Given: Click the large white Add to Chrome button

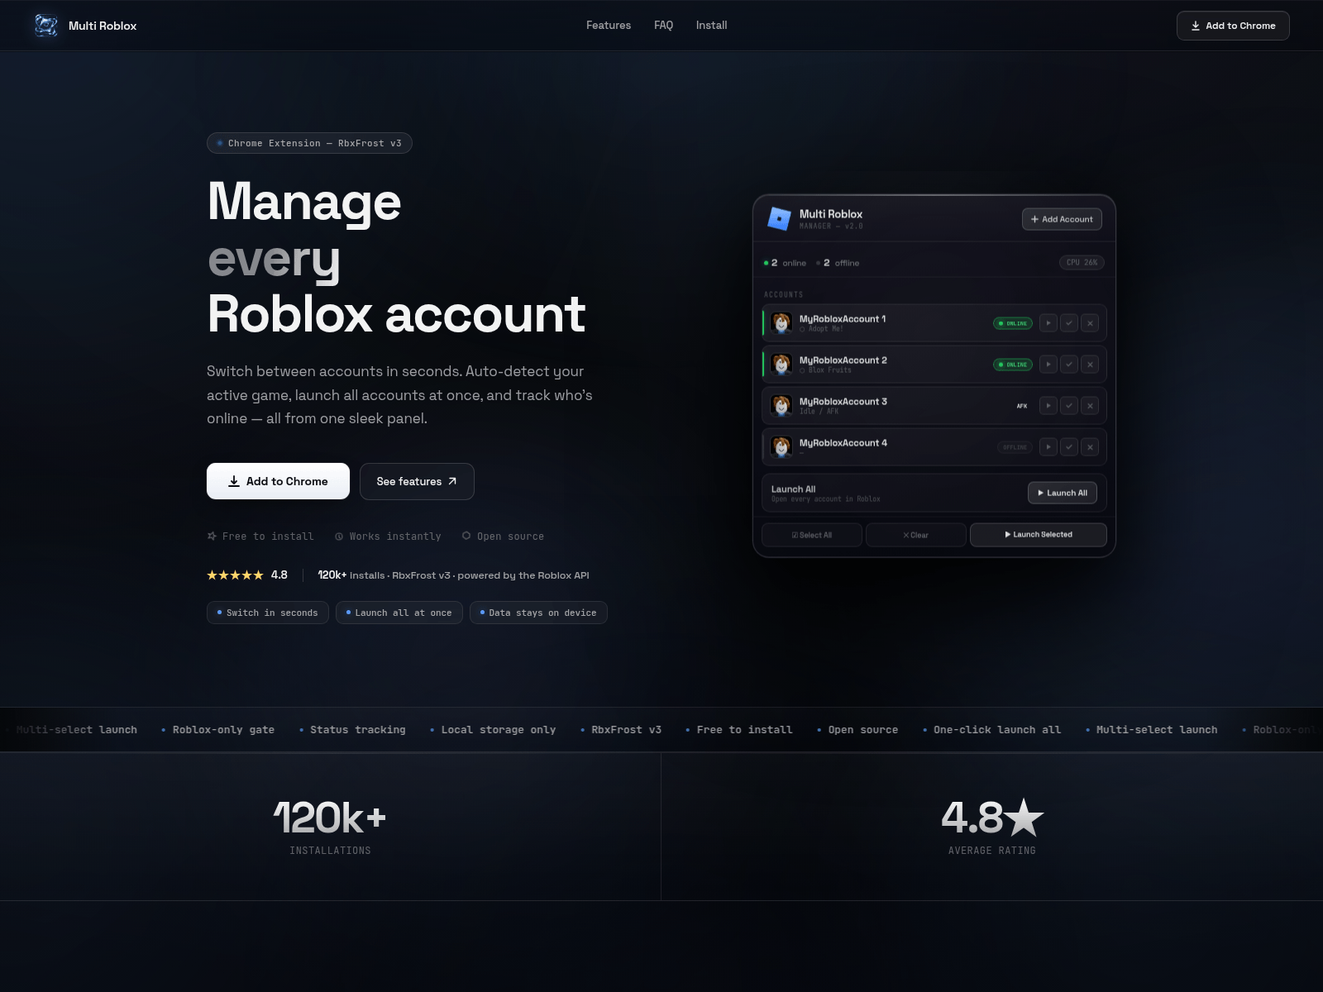Looking at the screenshot, I should point(278,481).
